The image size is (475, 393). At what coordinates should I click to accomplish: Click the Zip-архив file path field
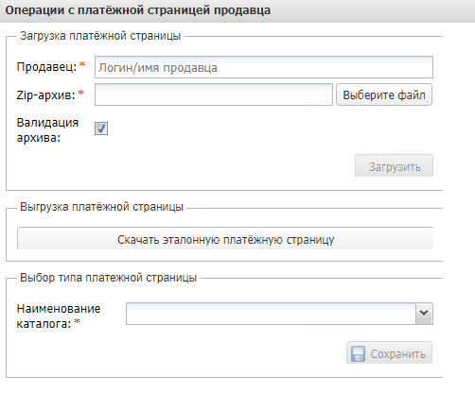[x=214, y=94]
